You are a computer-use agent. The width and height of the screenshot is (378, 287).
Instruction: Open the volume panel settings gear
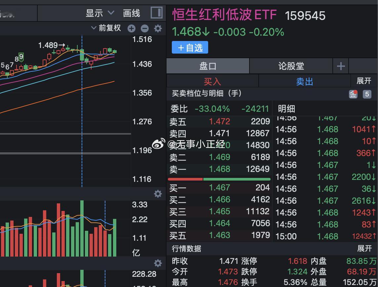(158, 194)
